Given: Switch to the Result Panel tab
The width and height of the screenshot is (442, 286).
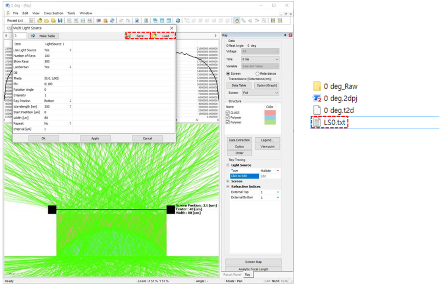Looking at the screenshot, I should click(232, 274).
